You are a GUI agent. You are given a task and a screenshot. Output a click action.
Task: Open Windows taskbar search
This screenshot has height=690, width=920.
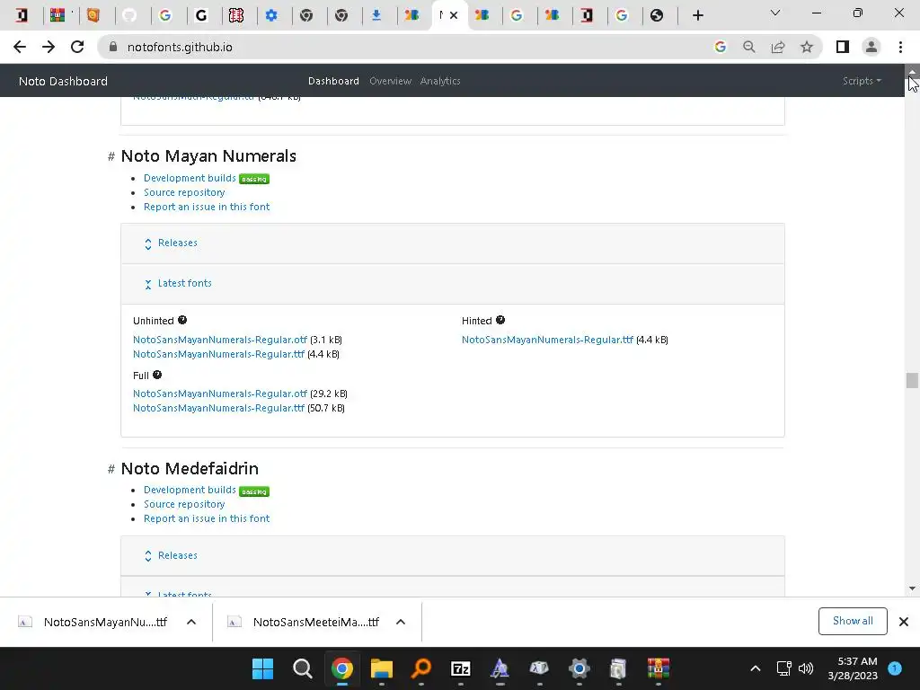302,668
